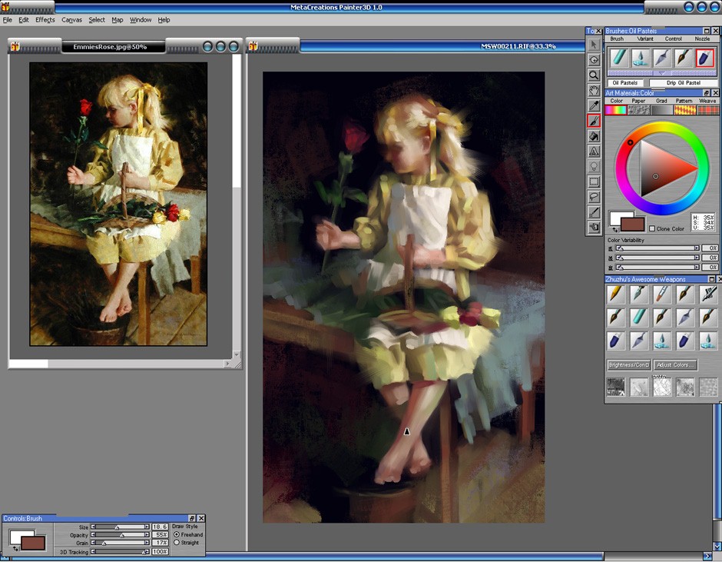
Task: Click the Grain value field showing 17%
Action: pyautogui.click(x=160, y=543)
